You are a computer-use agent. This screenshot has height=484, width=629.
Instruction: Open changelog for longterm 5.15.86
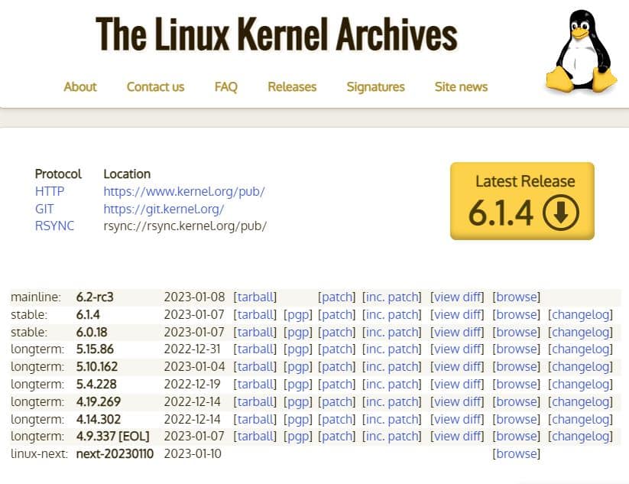[x=580, y=349]
